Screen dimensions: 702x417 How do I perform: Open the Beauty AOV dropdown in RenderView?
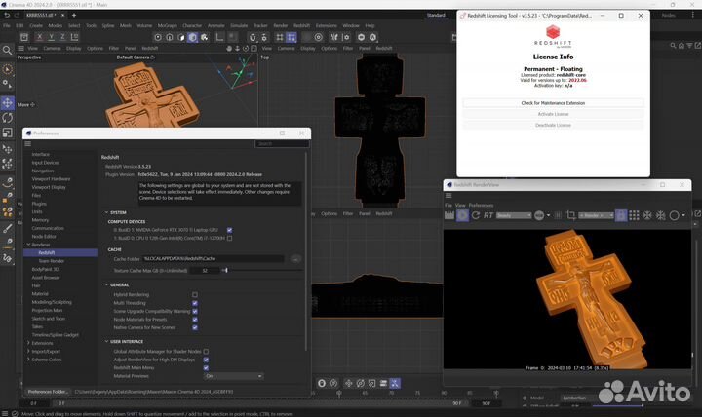click(514, 215)
